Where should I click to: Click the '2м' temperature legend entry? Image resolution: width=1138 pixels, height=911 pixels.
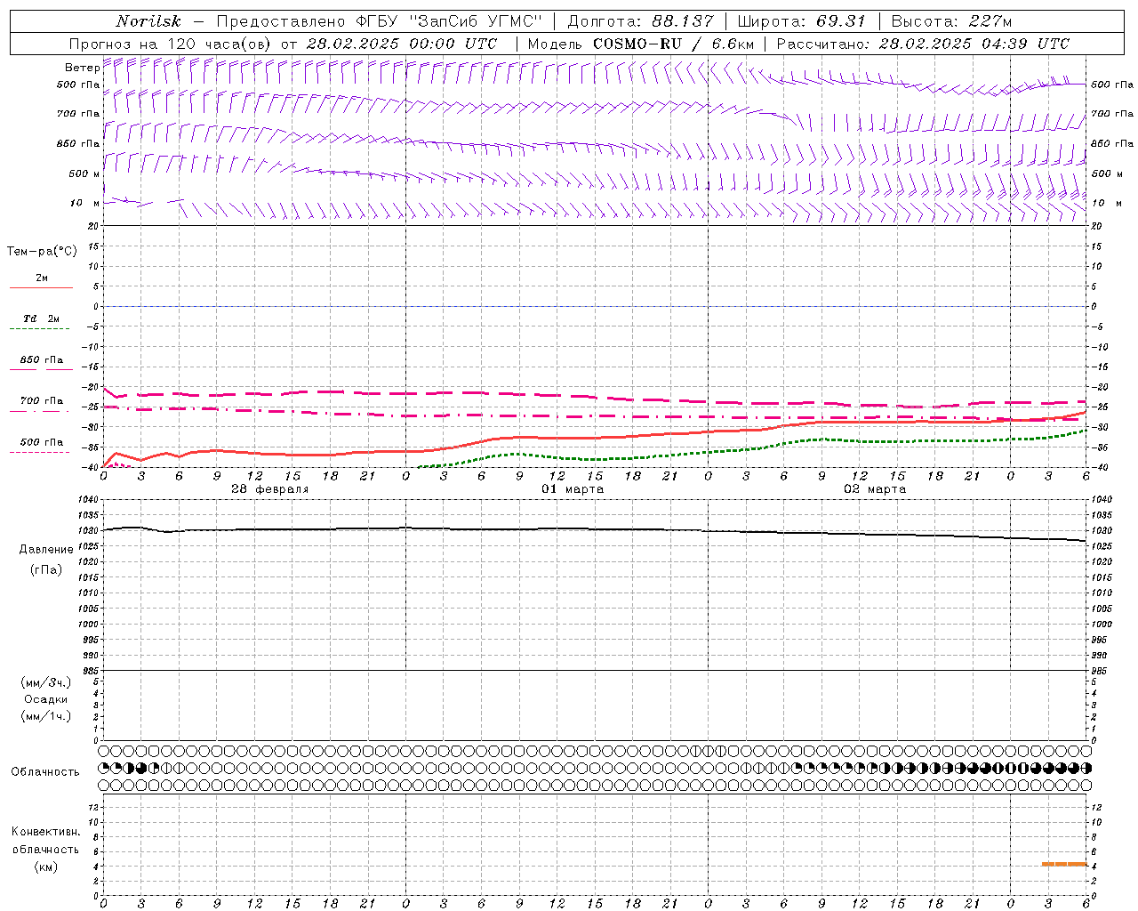(x=41, y=278)
